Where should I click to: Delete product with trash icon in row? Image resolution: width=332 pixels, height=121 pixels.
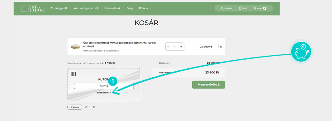tap(221, 47)
